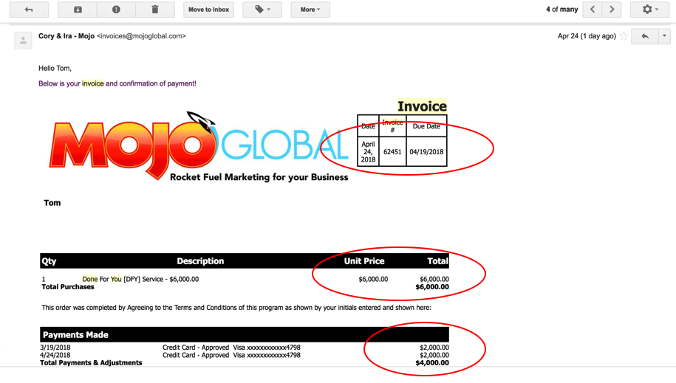Click $4,000.00 total payments amount
This screenshot has width=676, height=383.
point(432,363)
